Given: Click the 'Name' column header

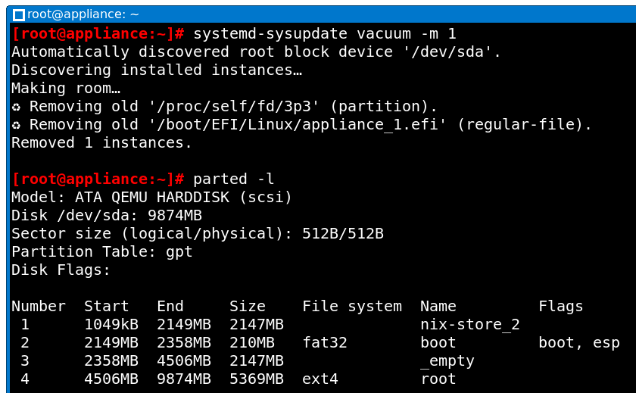Looking at the screenshot, I should 438,306.
